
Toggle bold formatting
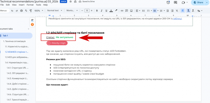pyautogui.click(x=97, y=11)
